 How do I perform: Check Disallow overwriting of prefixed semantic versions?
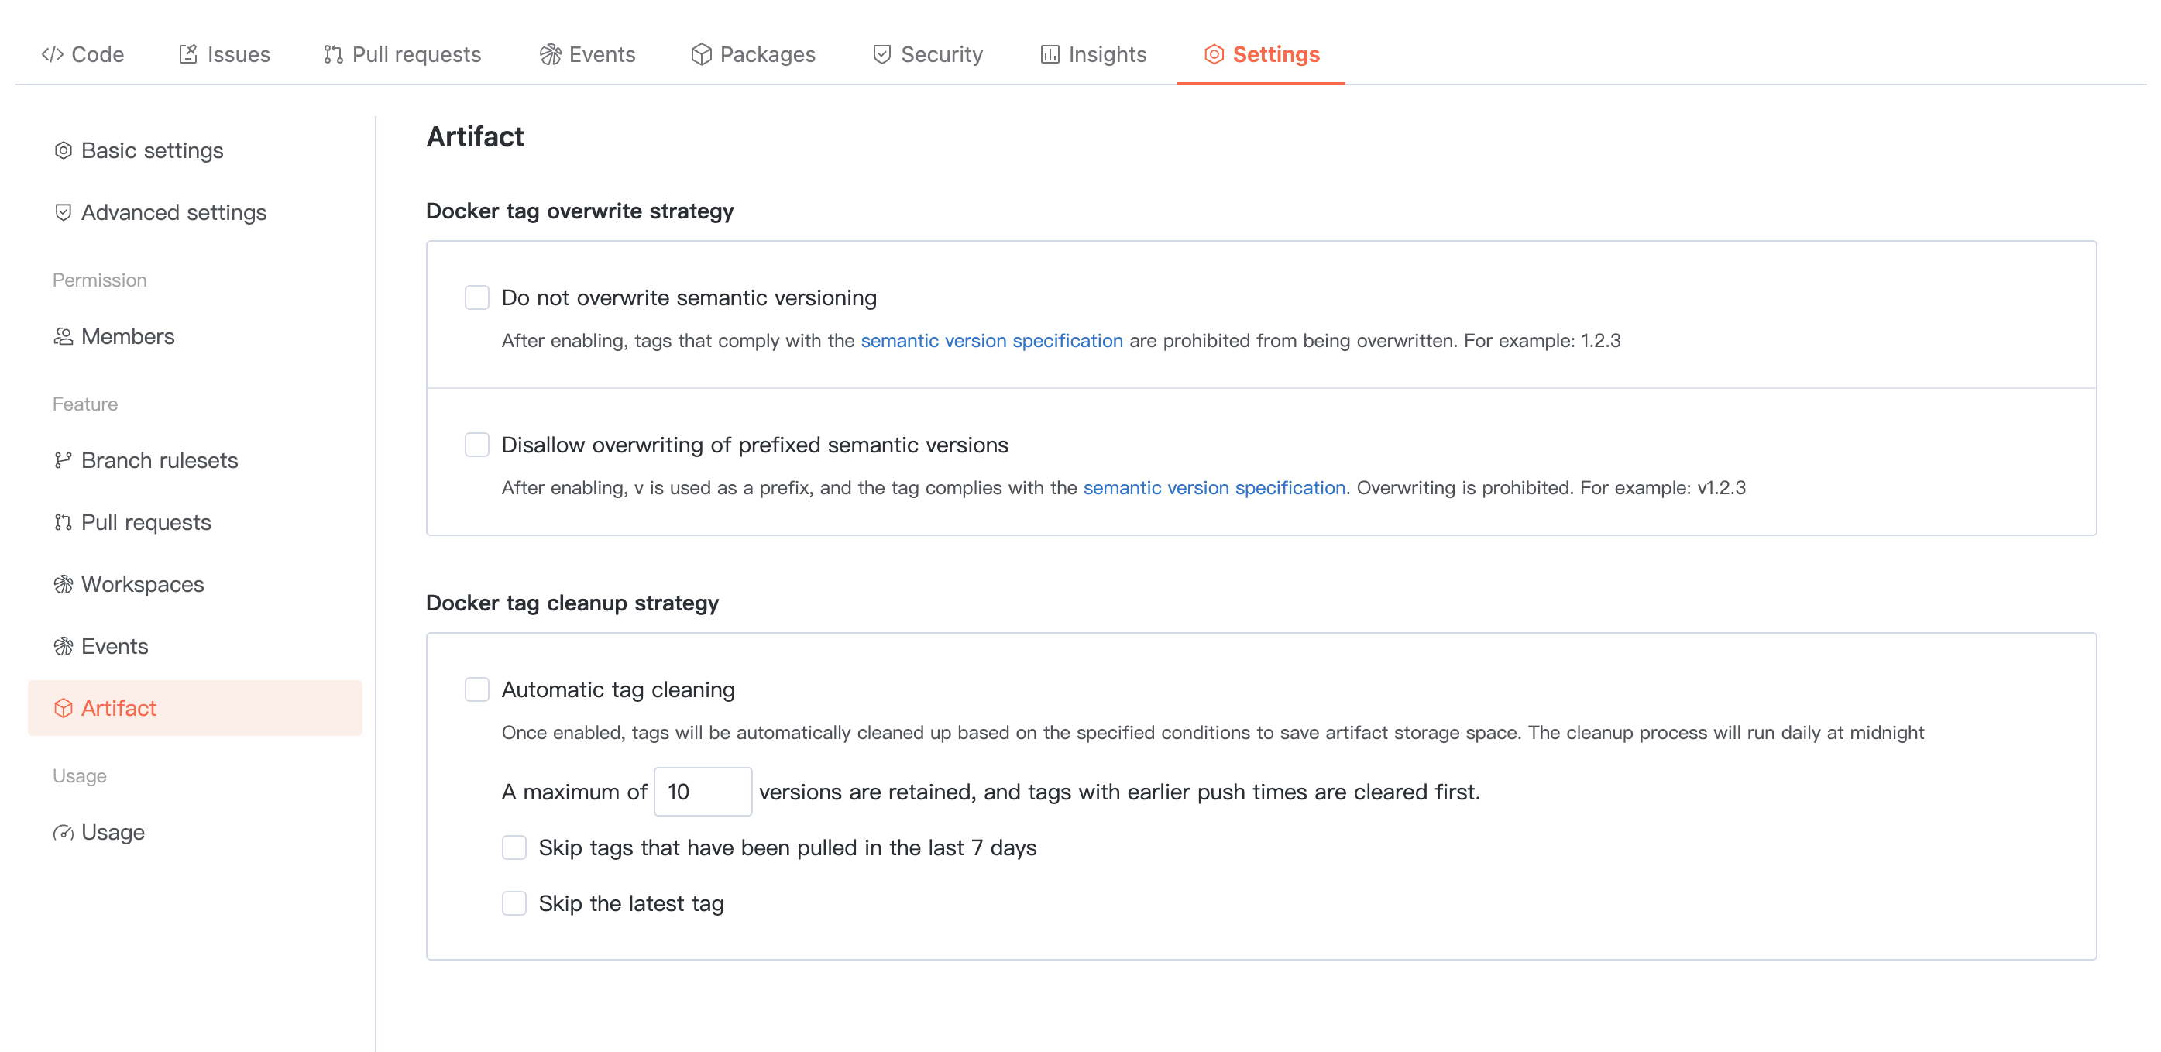point(476,445)
